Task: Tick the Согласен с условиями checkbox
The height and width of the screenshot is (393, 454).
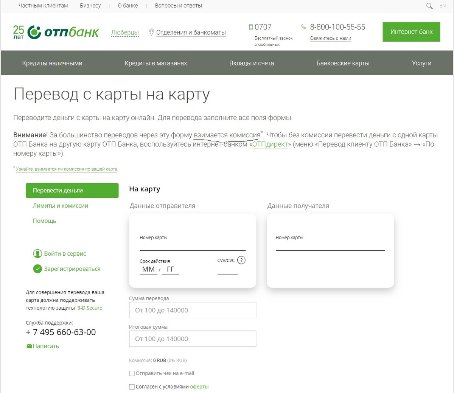Action: click(132, 387)
